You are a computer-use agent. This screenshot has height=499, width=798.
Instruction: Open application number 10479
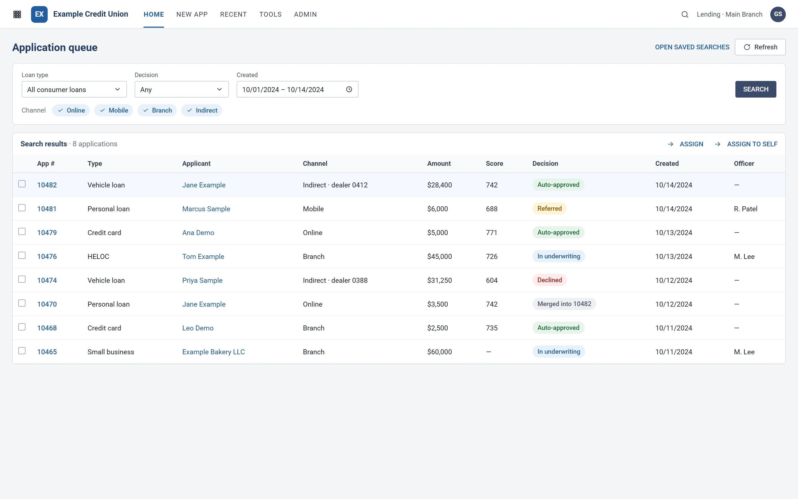point(47,233)
